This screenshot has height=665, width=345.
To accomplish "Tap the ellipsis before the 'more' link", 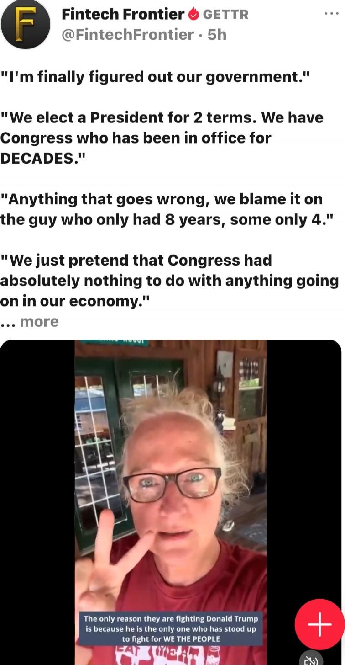I will click(8, 323).
